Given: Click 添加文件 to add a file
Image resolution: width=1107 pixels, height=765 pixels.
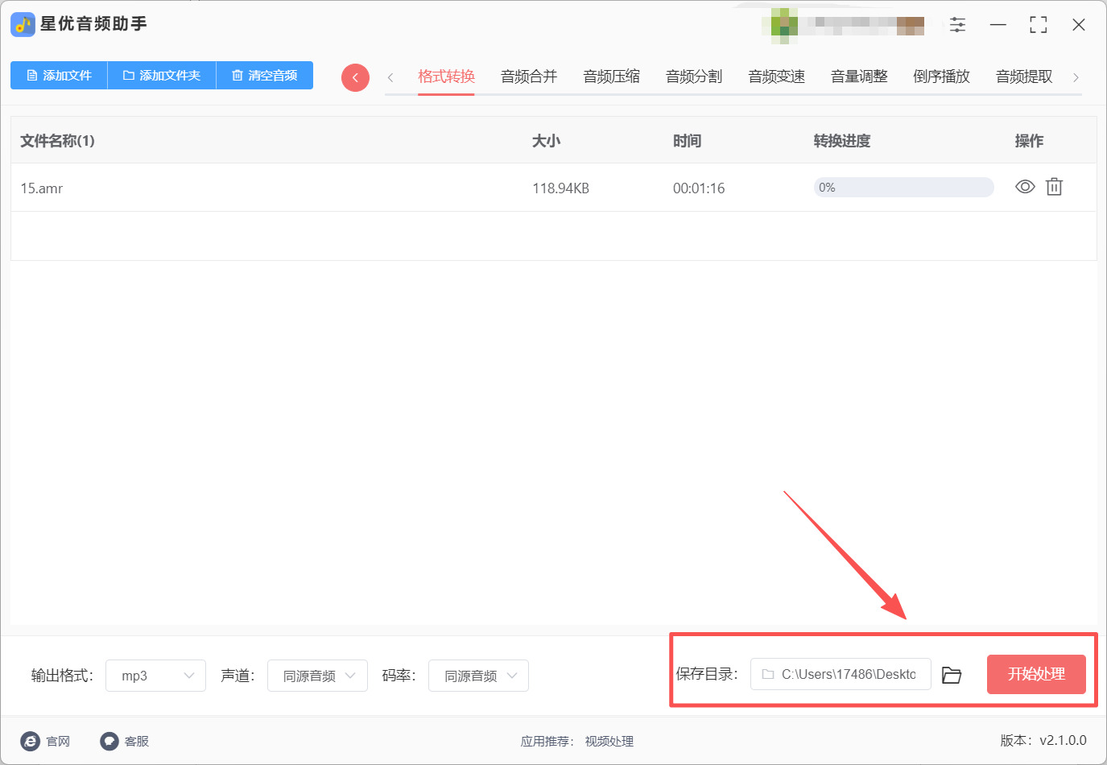Looking at the screenshot, I should click(59, 76).
